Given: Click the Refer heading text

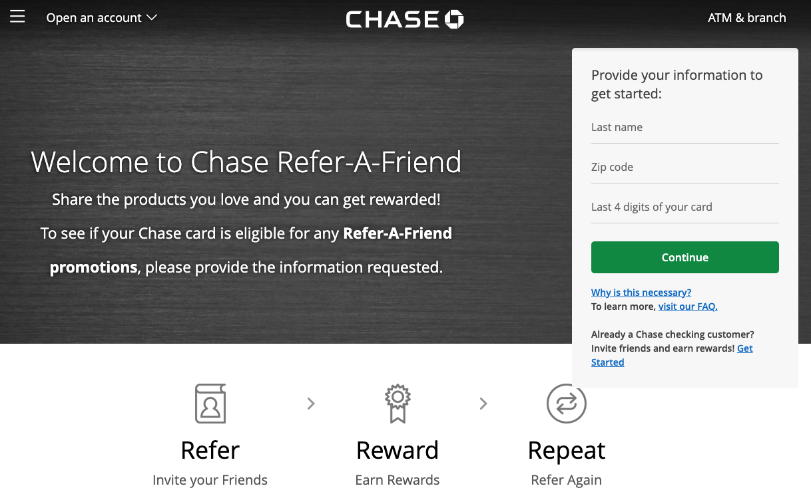Looking at the screenshot, I should pyautogui.click(x=210, y=450).
